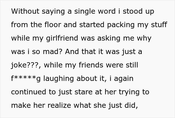
Task: Click the word "stuff"
Action: 159,25
